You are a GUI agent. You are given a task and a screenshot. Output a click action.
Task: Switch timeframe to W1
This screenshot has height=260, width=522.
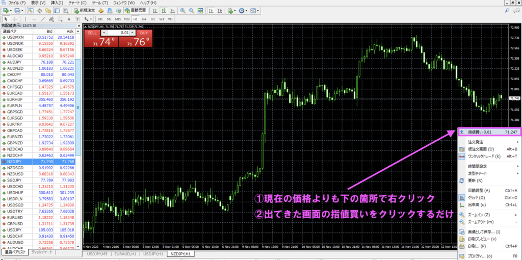point(162,19)
